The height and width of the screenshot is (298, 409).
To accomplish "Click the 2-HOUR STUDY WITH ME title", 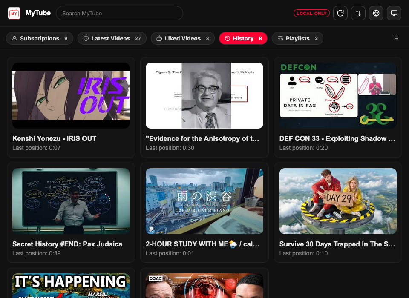I will [202, 244].
